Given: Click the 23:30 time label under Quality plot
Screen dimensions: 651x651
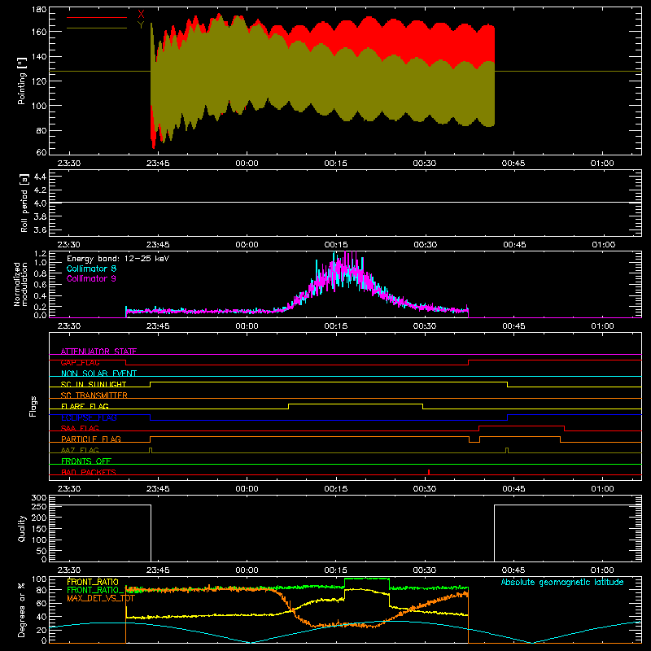Looking at the screenshot, I should [x=69, y=570].
